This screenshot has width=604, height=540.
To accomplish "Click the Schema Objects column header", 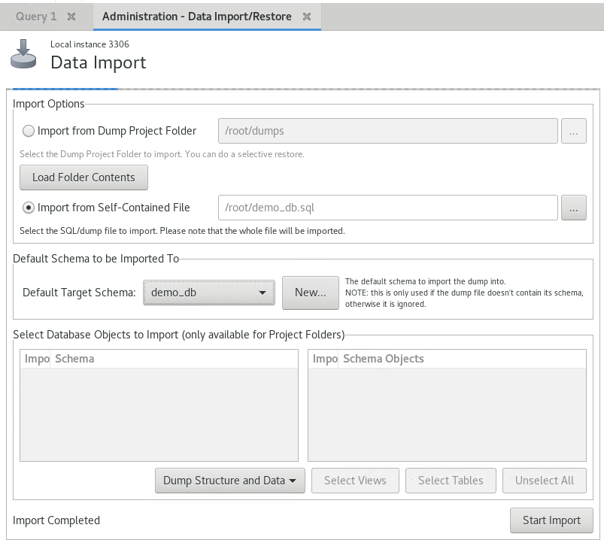I will [x=463, y=359].
